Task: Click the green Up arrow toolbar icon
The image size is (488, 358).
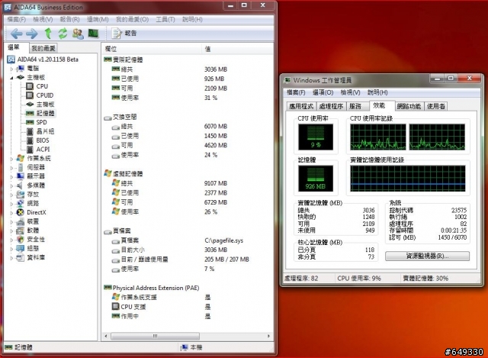Action: coord(48,34)
